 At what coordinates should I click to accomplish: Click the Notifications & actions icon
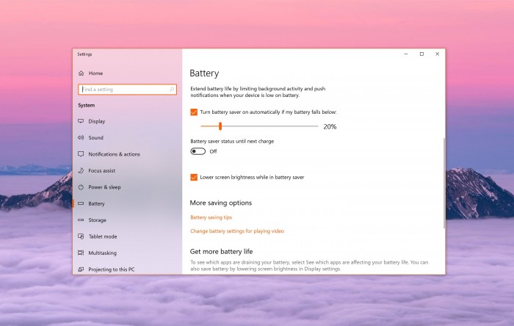point(81,154)
